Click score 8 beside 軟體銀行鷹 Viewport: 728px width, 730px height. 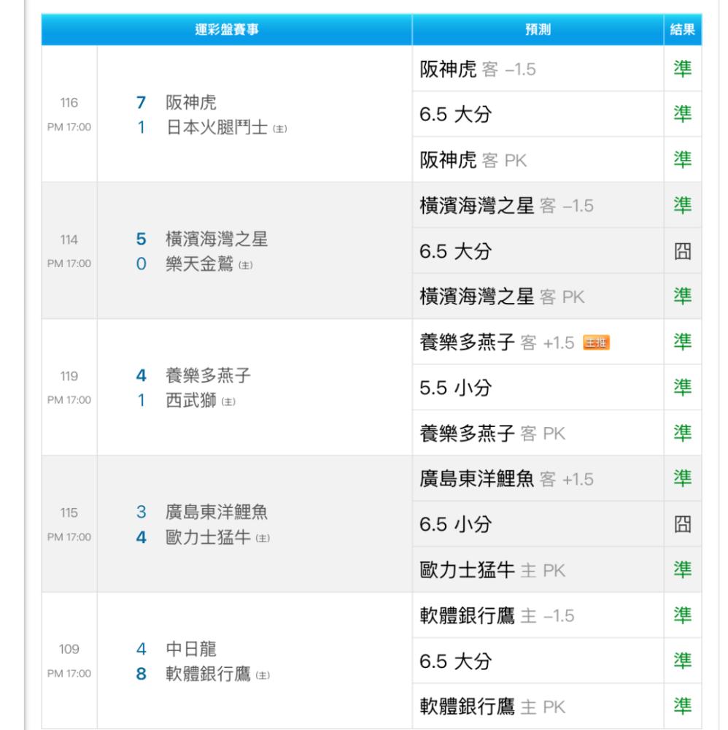(x=142, y=674)
